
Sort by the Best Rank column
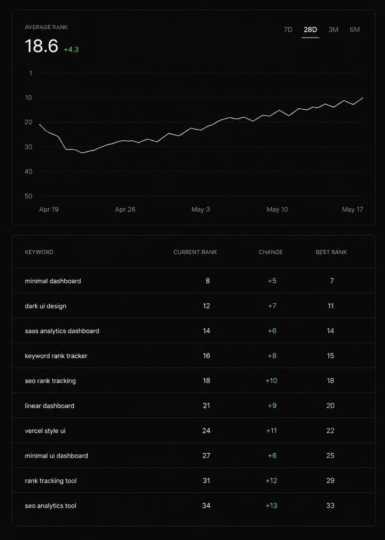tap(332, 252)
